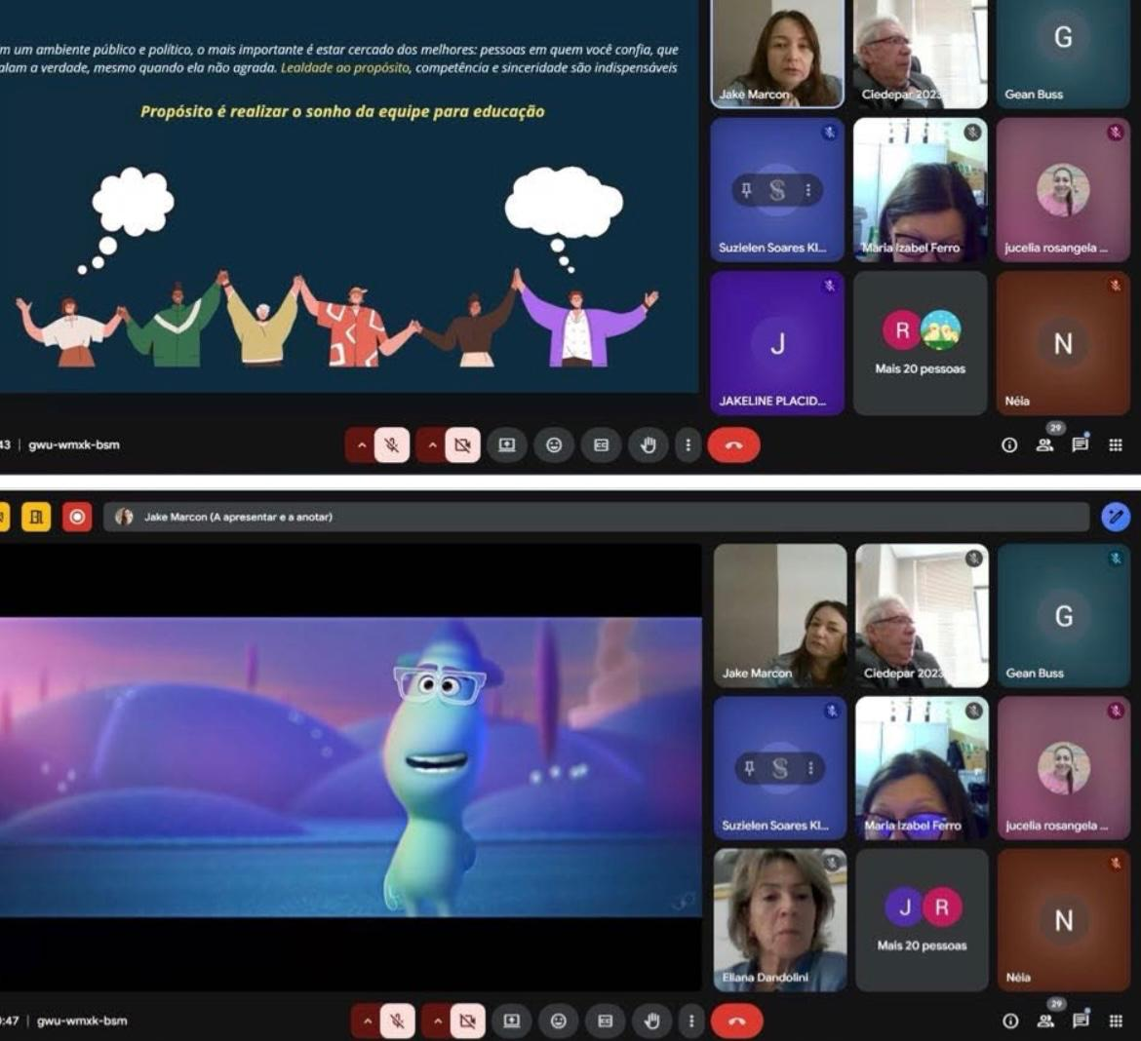The height and width of the screenshot is (1041, 1141).
Task: Click the Jake Marcon presenting banner
Action: click(596, 518)
